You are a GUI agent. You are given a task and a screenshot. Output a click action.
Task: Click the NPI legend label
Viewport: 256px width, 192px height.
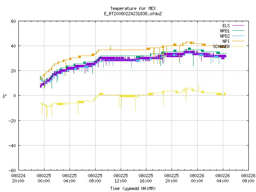click(226, 41)
